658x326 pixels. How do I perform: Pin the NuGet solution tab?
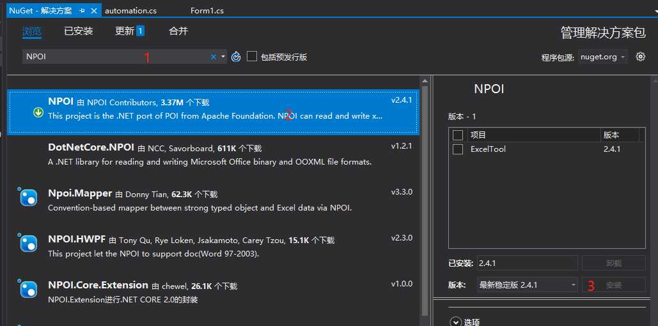pos(82,11)
